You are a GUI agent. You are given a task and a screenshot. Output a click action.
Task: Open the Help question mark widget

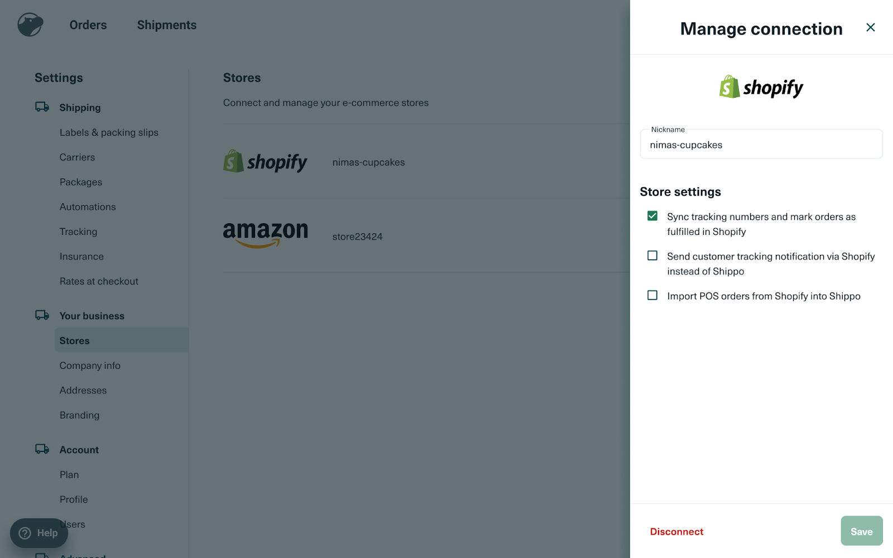click(39, 533)
